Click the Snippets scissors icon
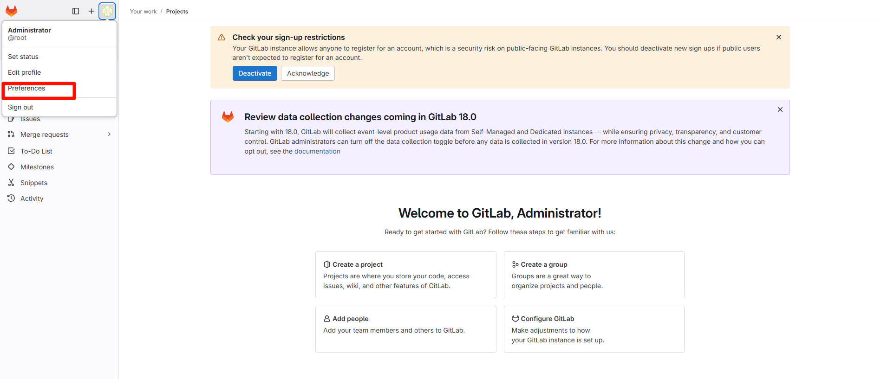Screen dimensions: 881x379 coord(11,182)
